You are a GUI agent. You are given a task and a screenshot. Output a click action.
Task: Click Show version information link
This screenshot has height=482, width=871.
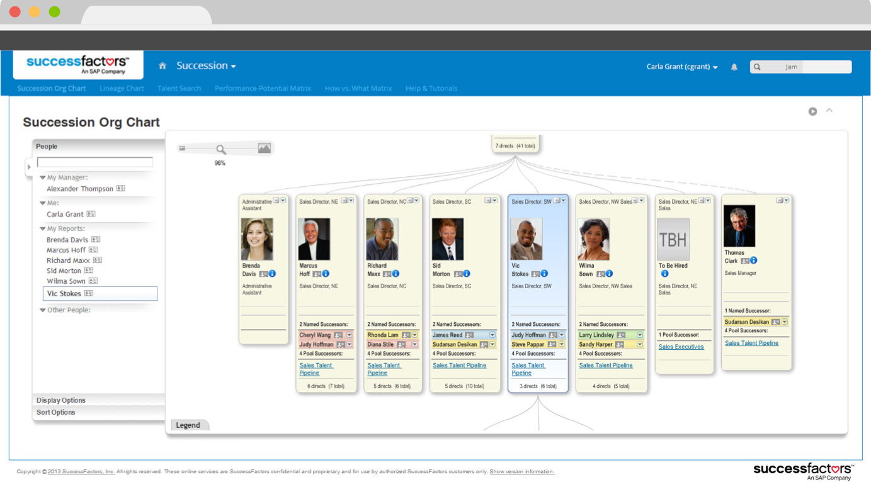522,472
